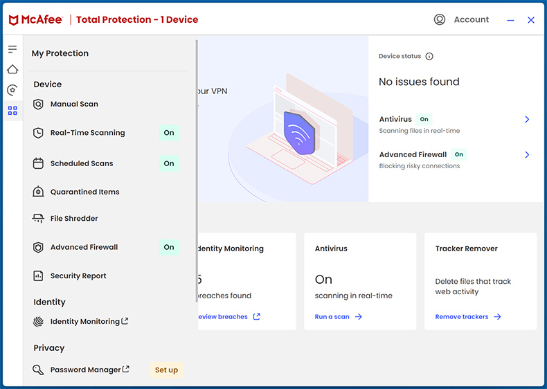Click the Real-Time Scanning clock shield icon
Image resolution: width=547 pixels, height=389 pixels.
[38, 133]
